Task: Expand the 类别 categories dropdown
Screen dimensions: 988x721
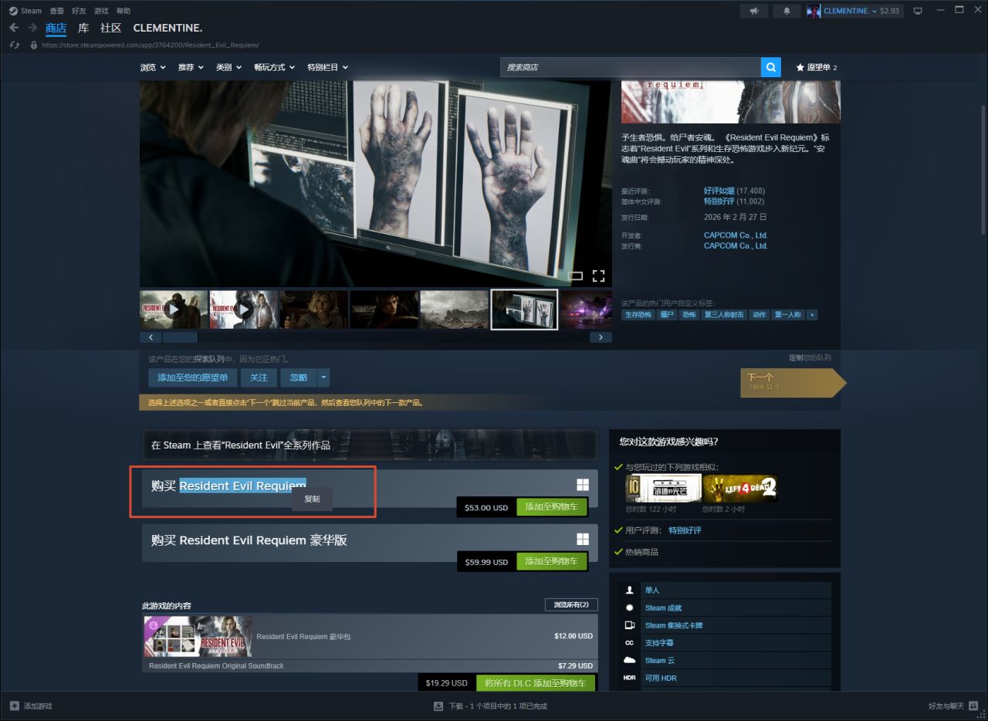Action: point(229,67)
